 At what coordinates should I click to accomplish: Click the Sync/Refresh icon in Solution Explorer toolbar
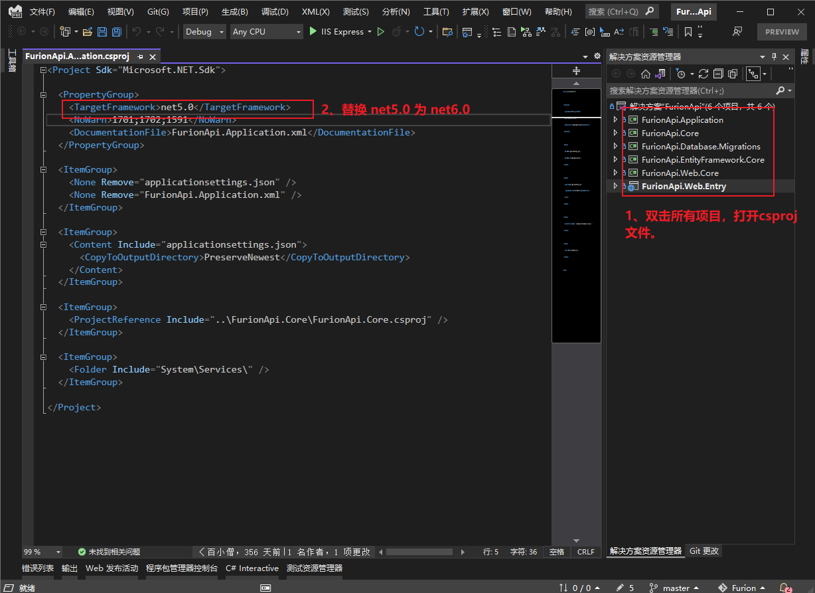(x=704, y=74)
